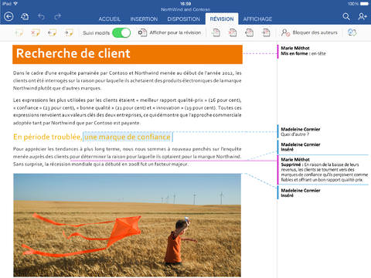This screenshot has width=371, height=278.
Task: Accept the tracked change
Action: coord(216,32)
